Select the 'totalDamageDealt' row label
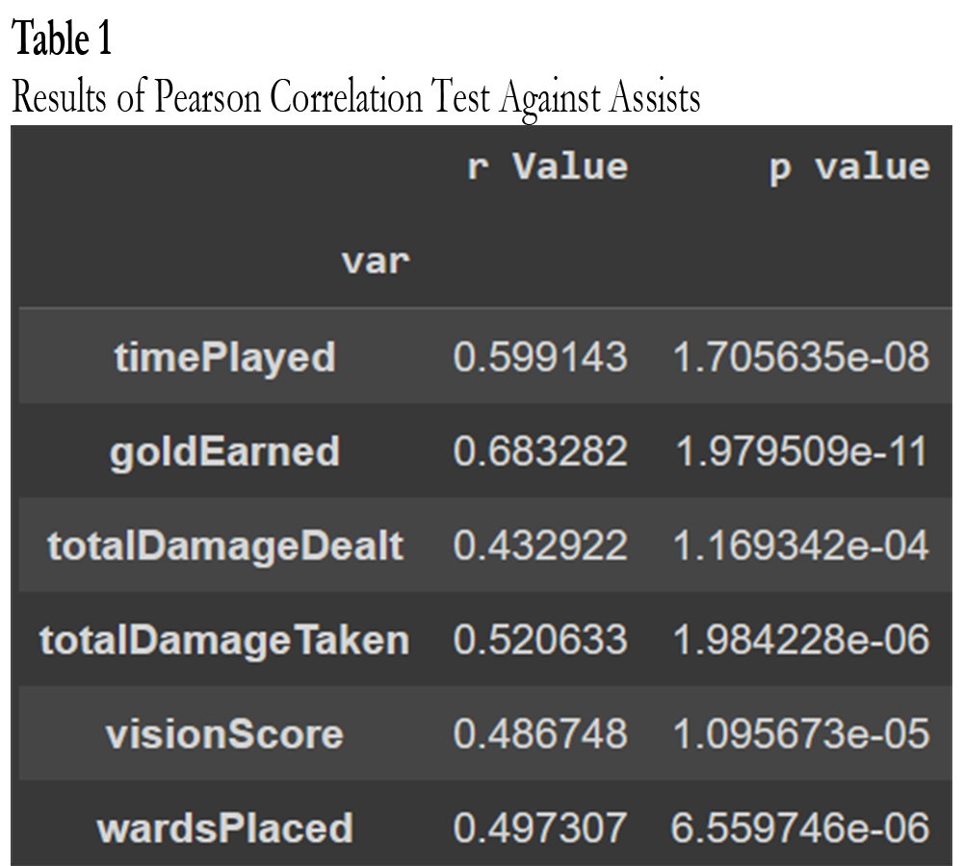The image size is (963, 866). [225, 546]
